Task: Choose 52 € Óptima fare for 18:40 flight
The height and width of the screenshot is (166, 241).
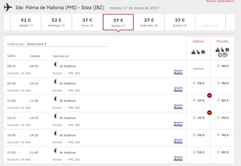Action: point(194,135)
